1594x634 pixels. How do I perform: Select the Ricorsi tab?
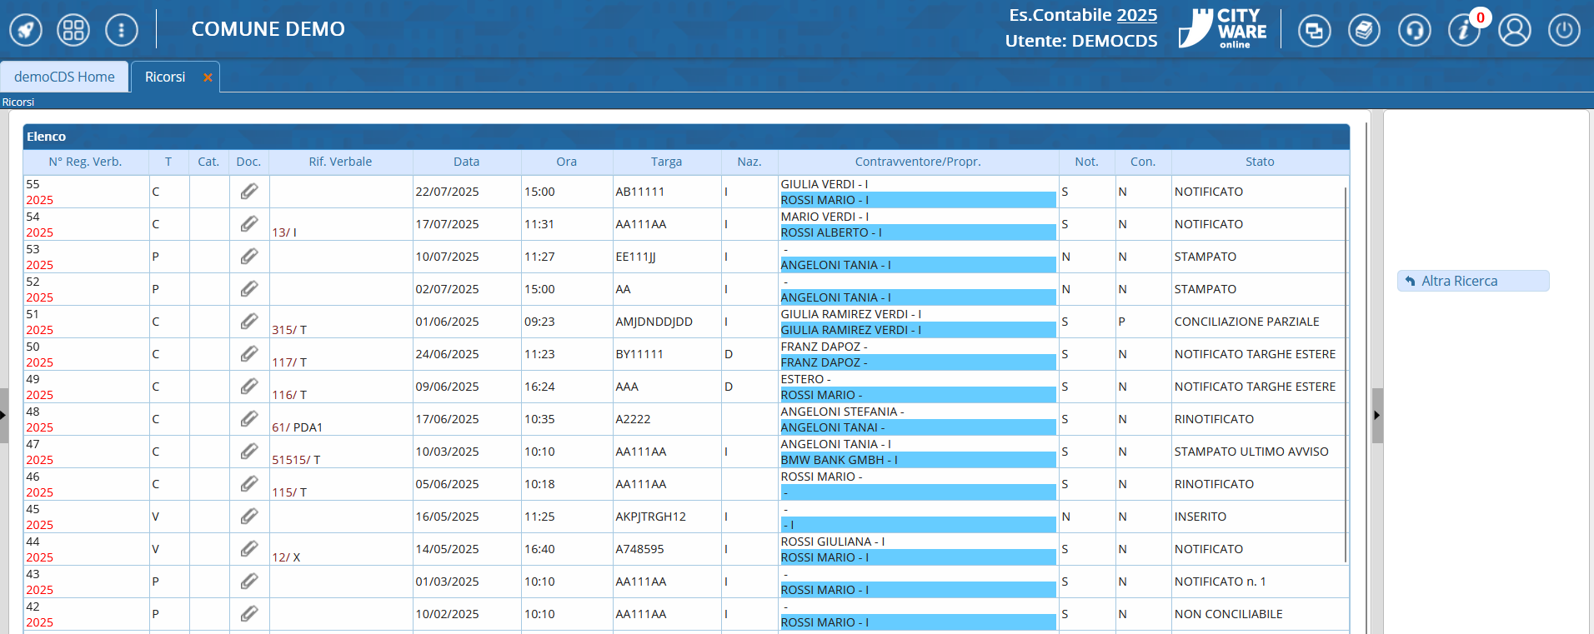165,77
